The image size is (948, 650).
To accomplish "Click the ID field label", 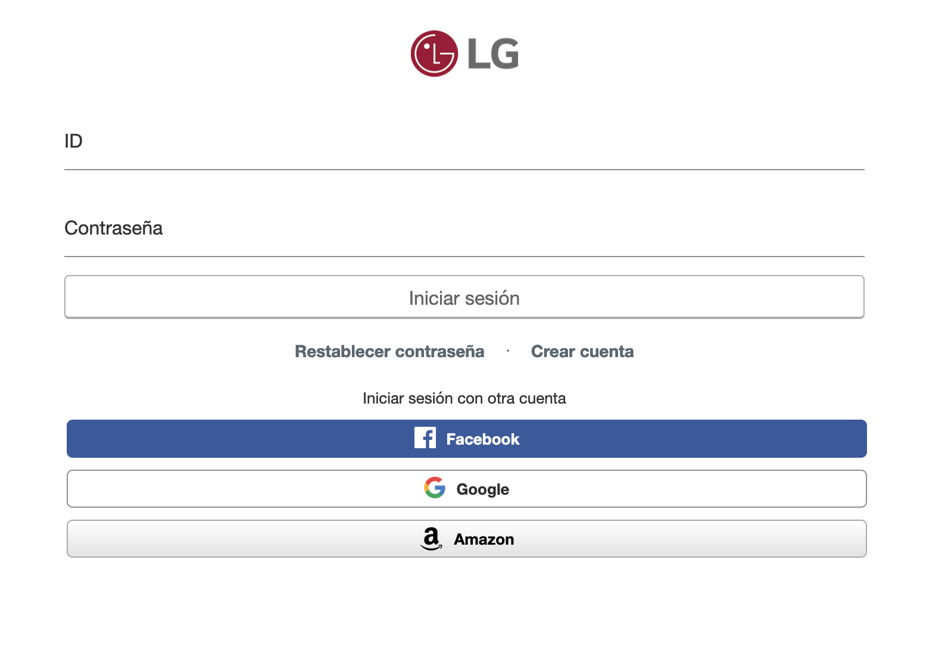I will tap(73, 141).
